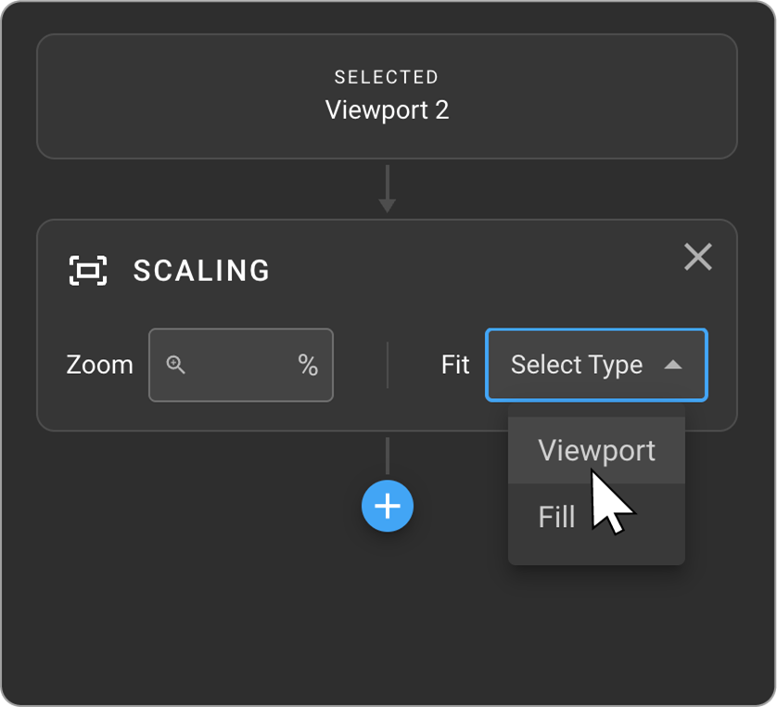This screenshot has height=707, width=777.
Task: Open the Select Type dropdown
Action: pos(595,365)
